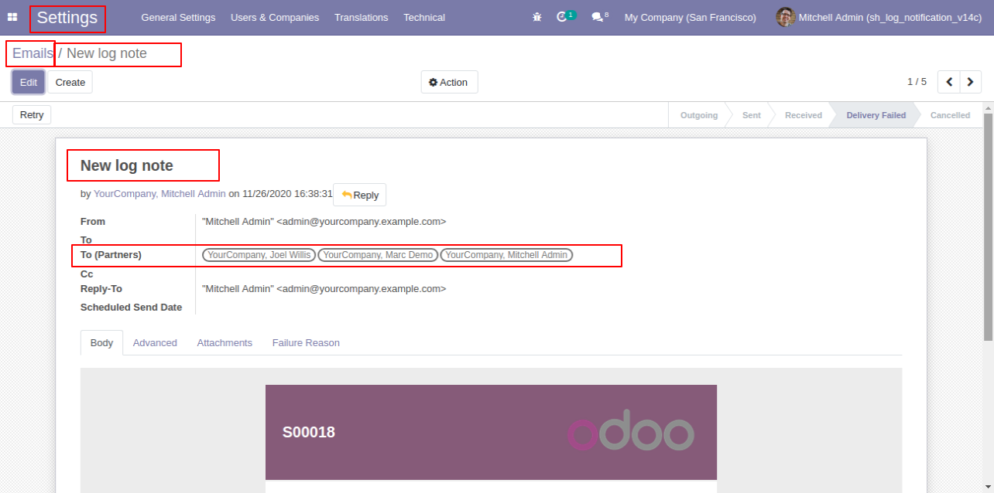Image resolution: width=994 pixels, height=493 pixels.
Task: Switch to the Attachments tab
Action: tap(225, 343)
